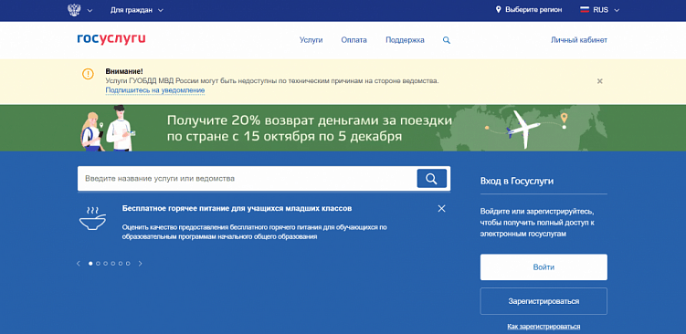Click the Russian flag icon
The image size is (686, 334).
(585, 10)
